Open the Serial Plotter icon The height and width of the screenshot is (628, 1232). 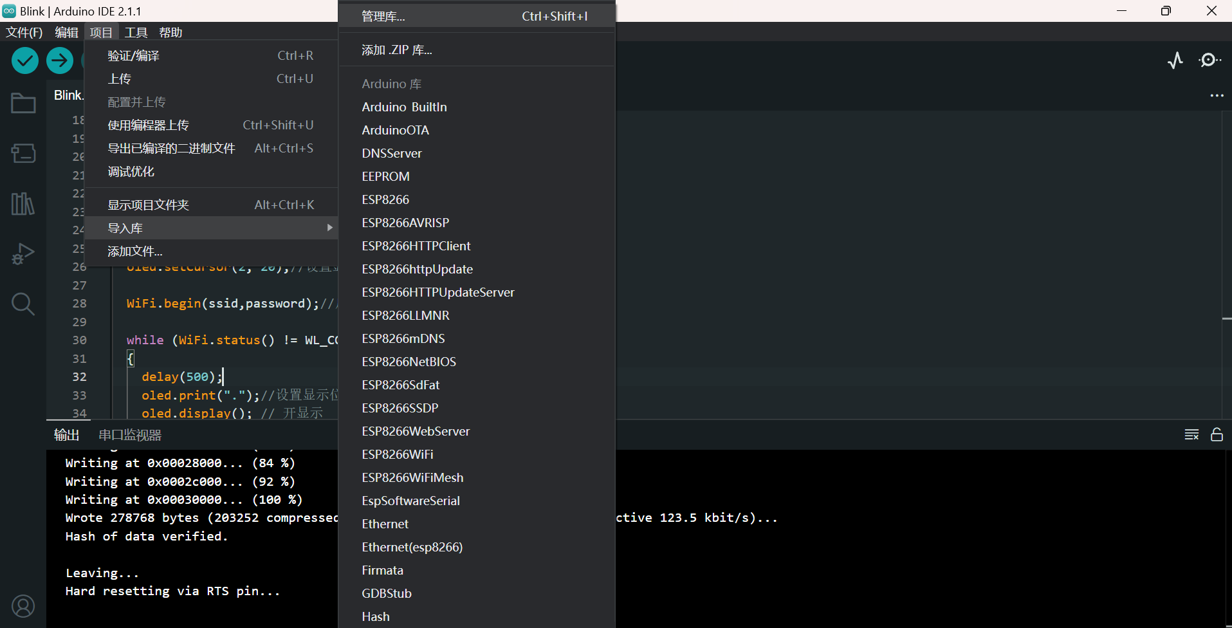(1175, 60)
